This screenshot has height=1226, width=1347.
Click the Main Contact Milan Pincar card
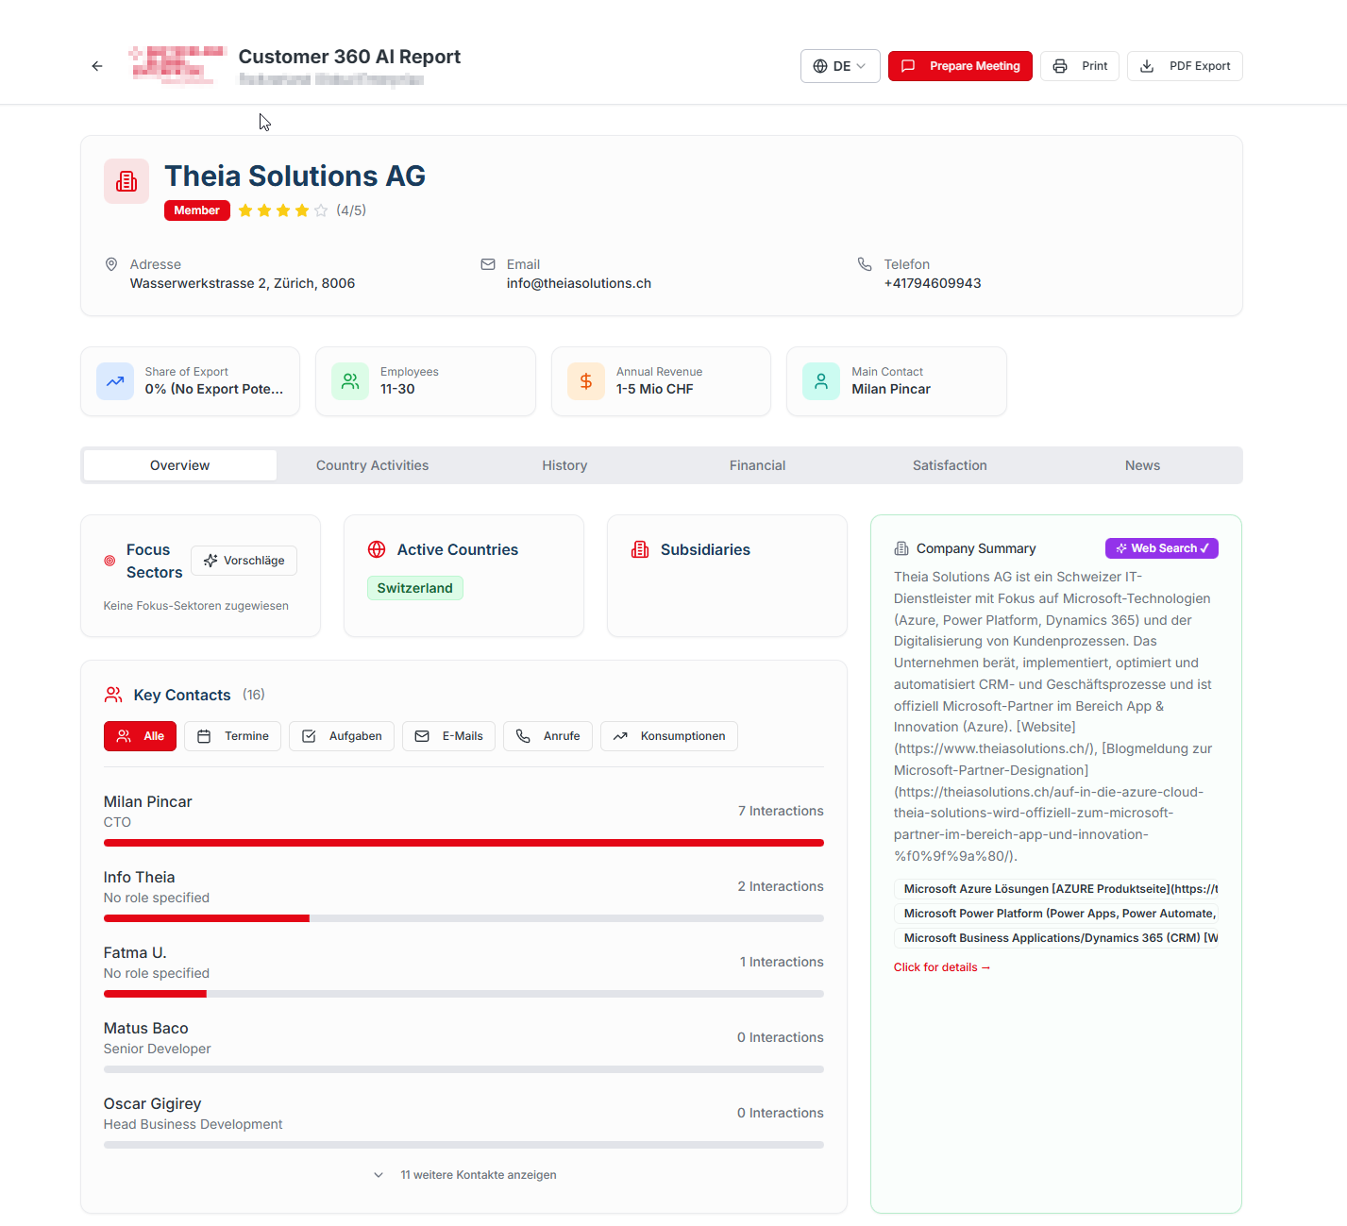(897, 381)
